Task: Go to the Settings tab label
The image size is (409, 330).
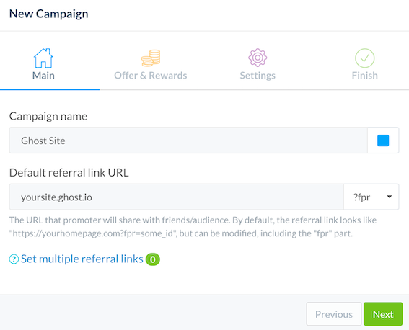Action: pos(258,76)
